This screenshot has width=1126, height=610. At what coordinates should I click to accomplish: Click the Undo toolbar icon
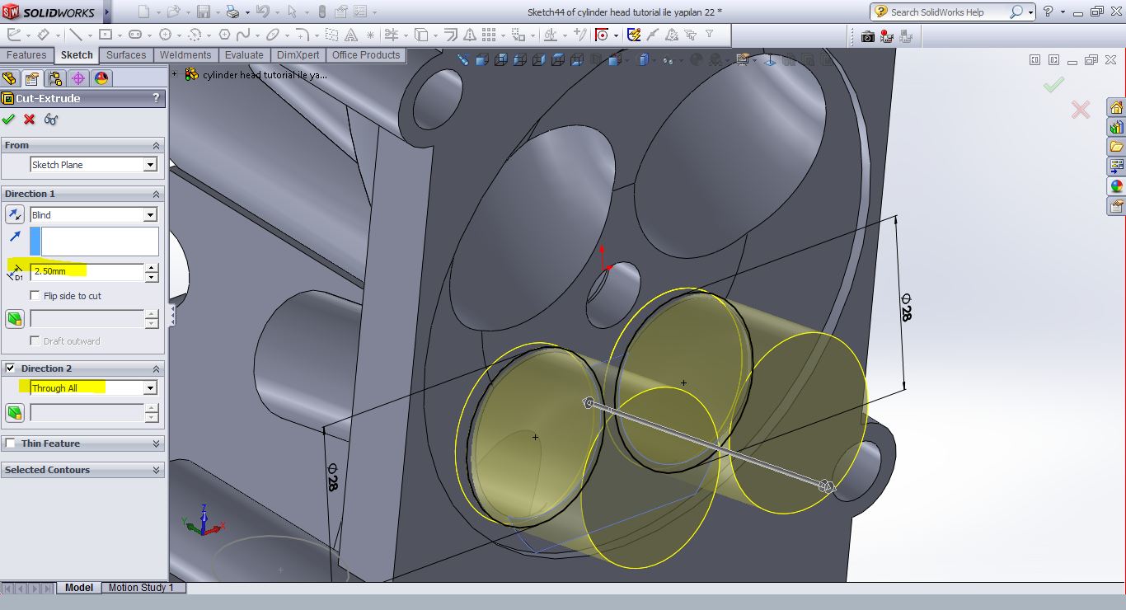point(262,12)
